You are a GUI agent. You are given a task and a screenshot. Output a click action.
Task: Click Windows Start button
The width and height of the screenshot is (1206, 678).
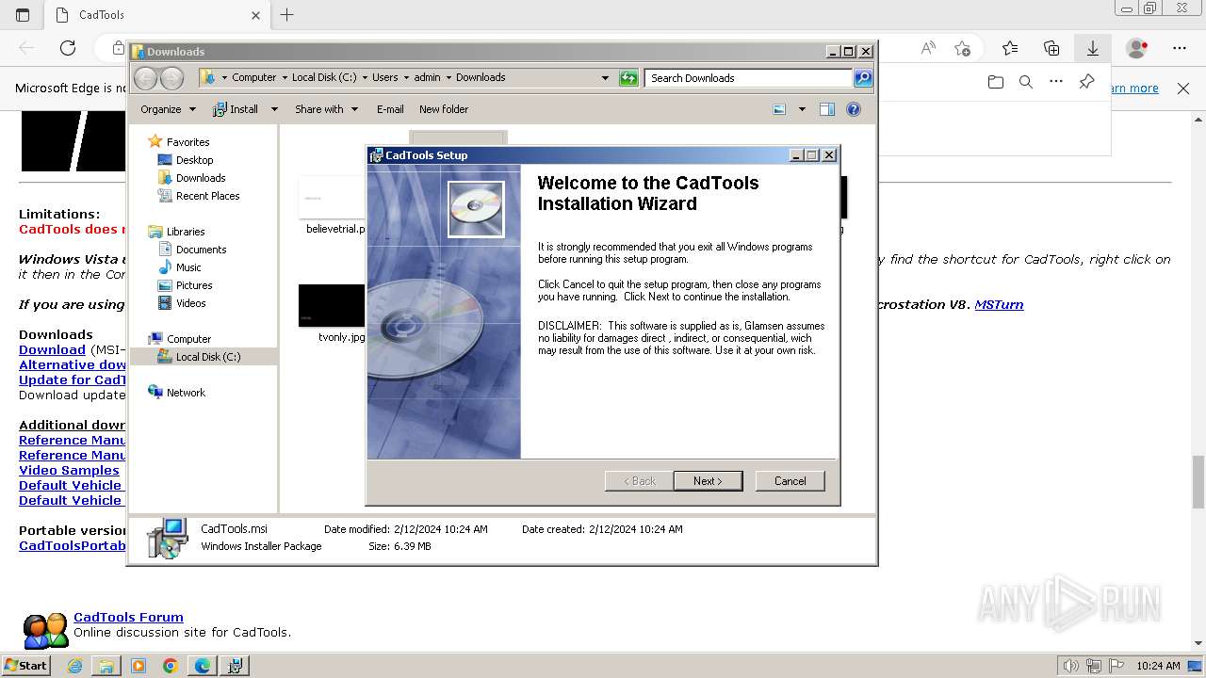24,666
